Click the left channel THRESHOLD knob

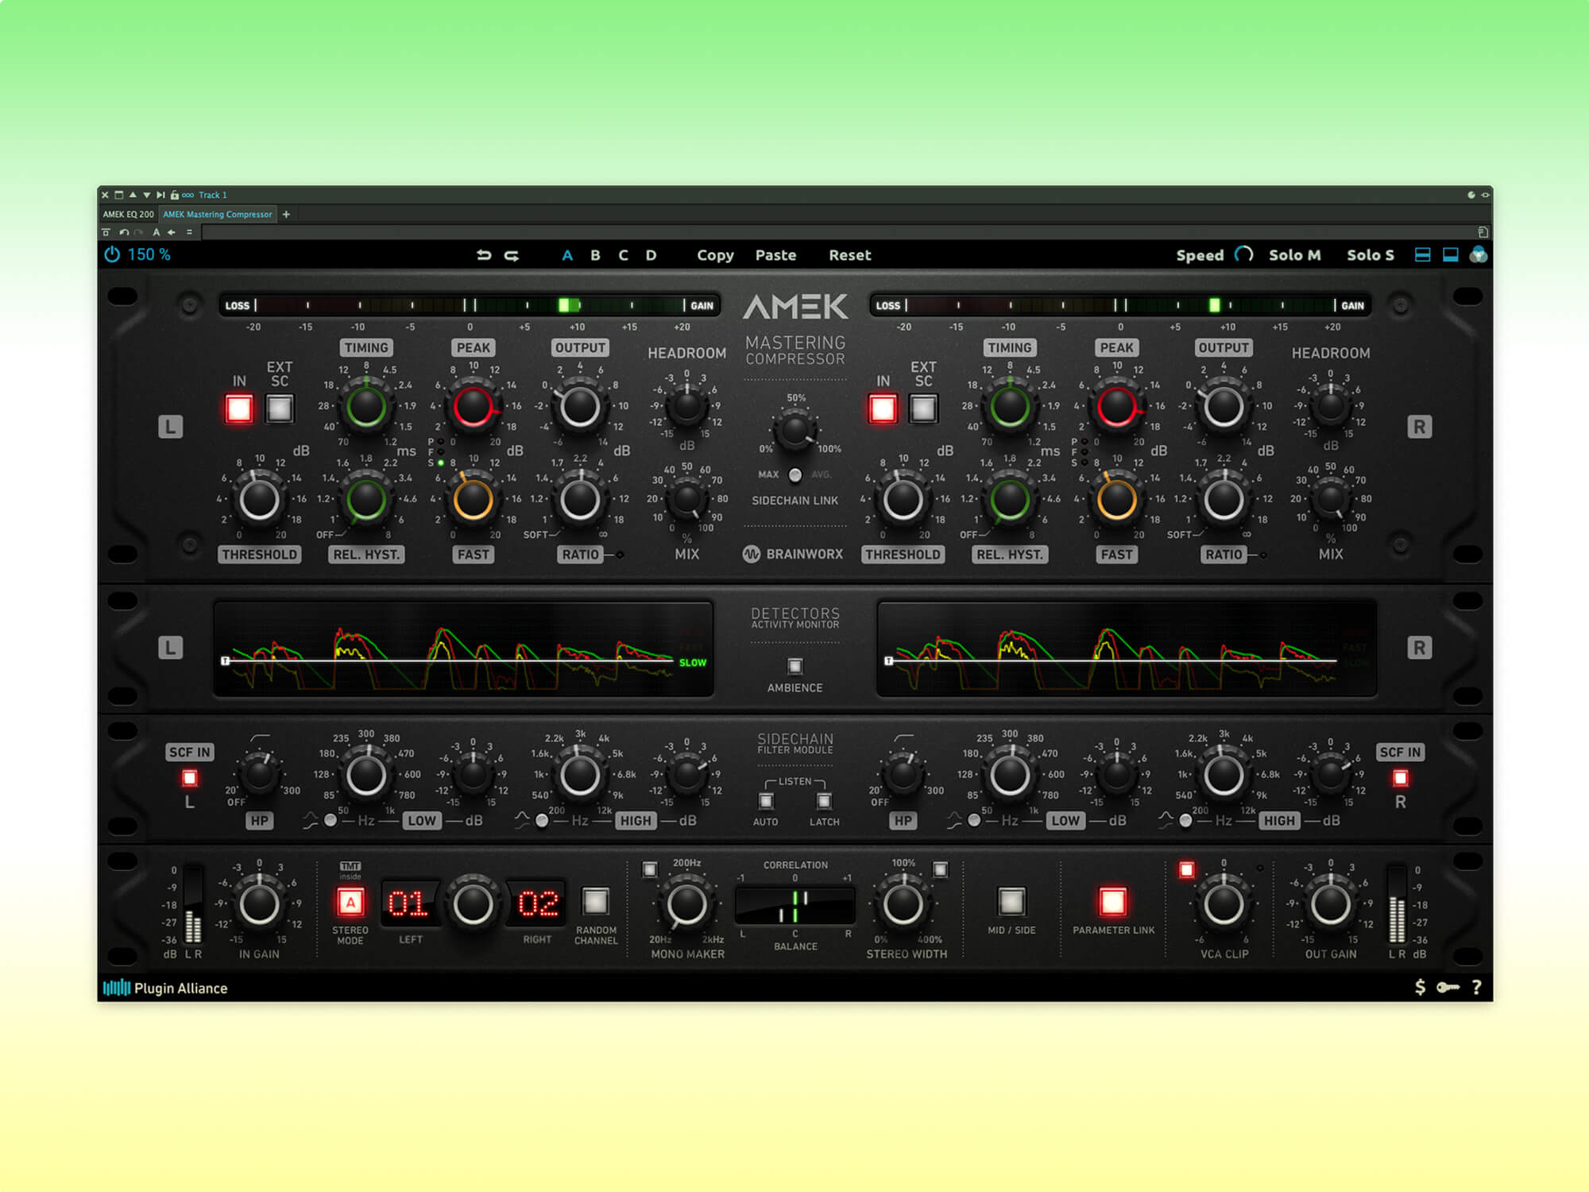[x=260, y=500]
